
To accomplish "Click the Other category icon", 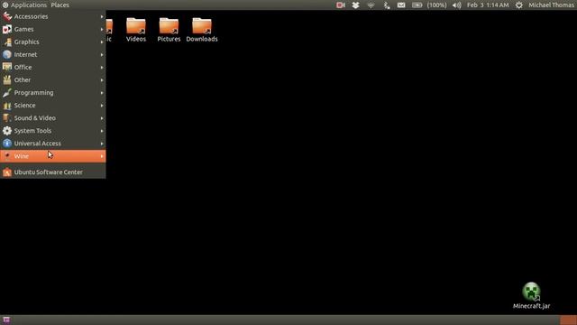I will (7, 80).
